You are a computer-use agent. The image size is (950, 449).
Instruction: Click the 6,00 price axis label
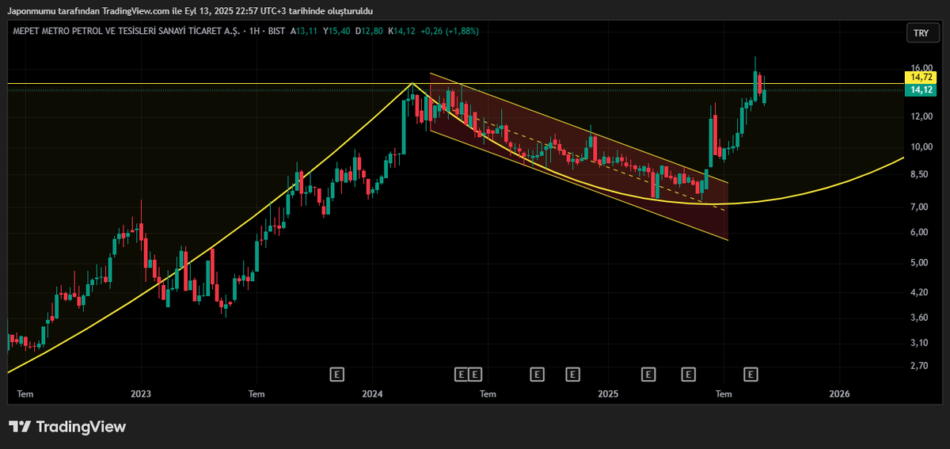(921, 232)
